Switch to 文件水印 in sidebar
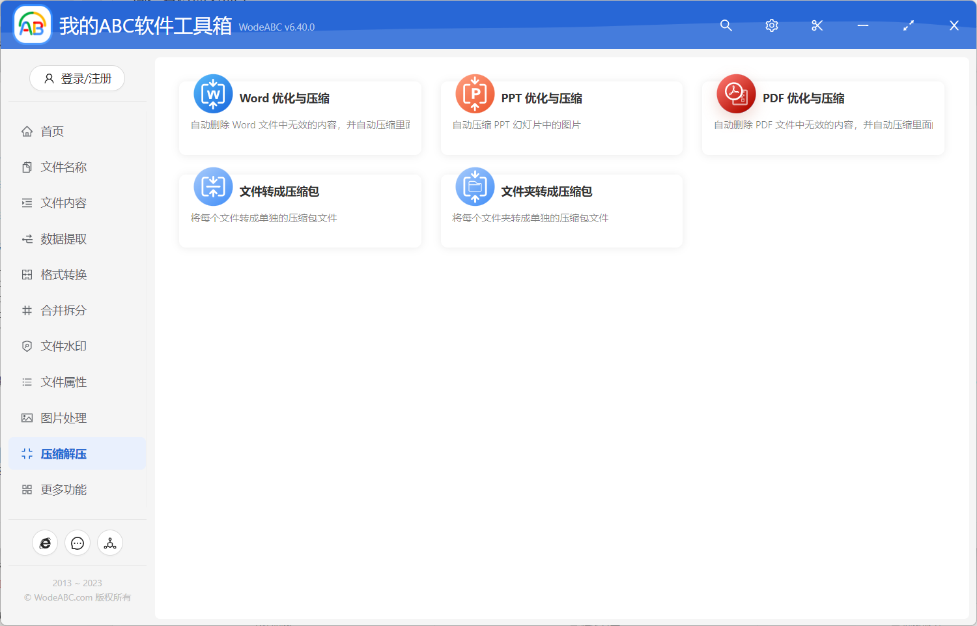The image size is (977, 626). (62, 346)
